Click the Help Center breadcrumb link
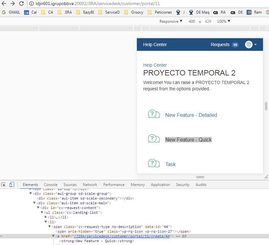The width and height of the screenshot is (269, 245). [x=155, y=65]
